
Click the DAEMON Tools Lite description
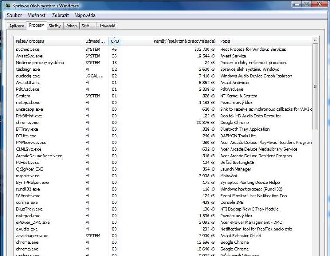tap(238, 136)
